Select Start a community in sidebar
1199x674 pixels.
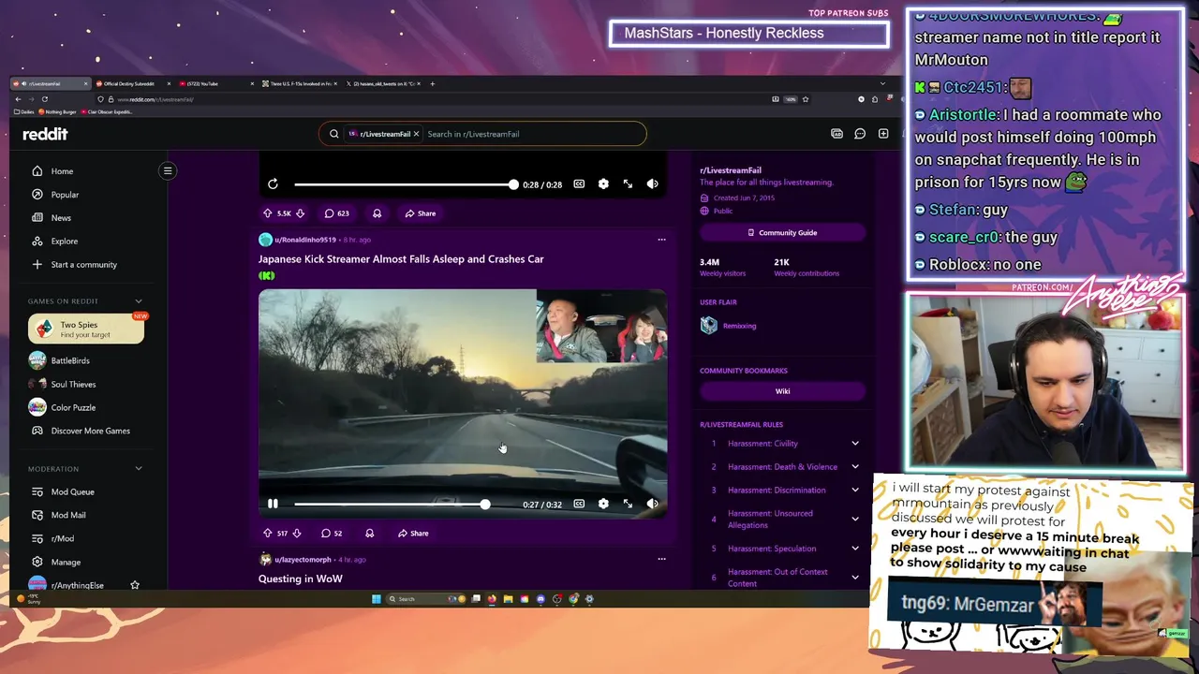[84, 265]
